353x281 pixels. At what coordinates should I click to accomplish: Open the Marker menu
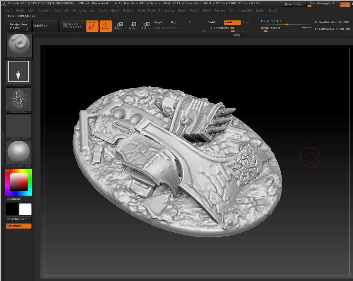click(115, 11)
